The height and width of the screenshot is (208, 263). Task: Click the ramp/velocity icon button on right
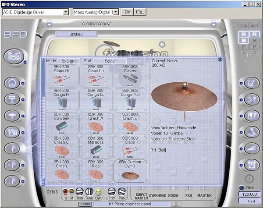click(252, 148)
